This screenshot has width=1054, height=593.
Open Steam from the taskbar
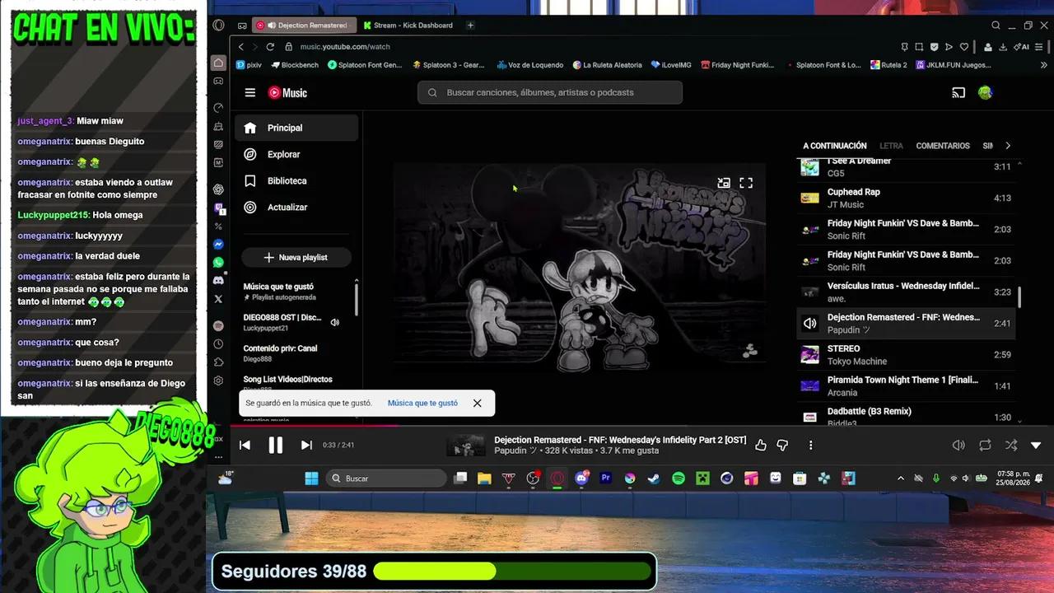[x=654, y=479]
